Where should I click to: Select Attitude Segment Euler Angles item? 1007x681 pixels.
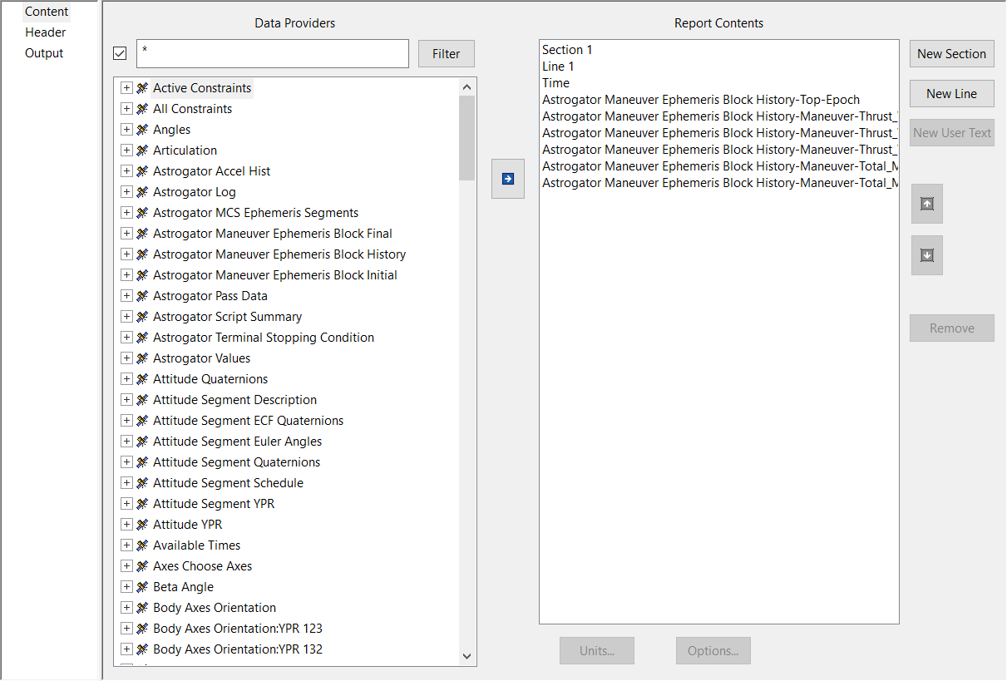(237, 441)
